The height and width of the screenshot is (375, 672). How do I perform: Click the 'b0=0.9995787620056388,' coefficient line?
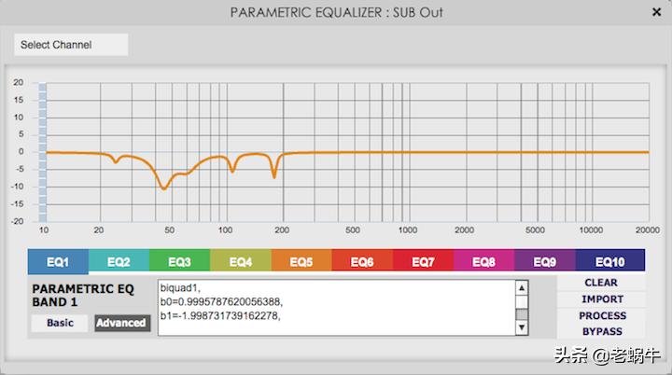pos(221,301)
